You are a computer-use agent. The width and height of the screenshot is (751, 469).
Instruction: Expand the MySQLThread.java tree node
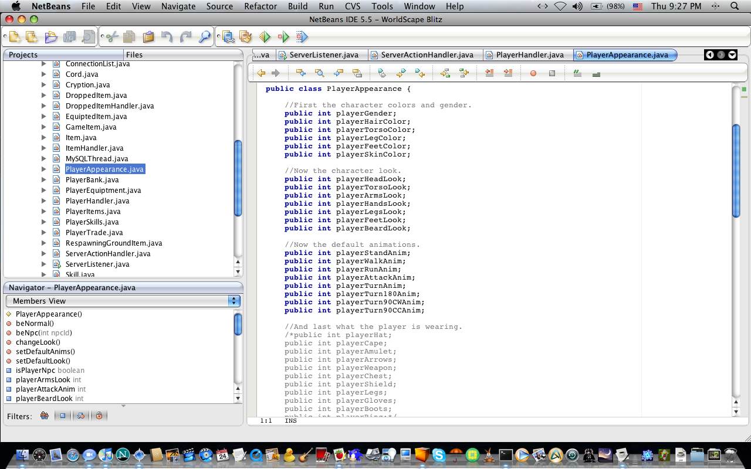[x=43, y=158]
